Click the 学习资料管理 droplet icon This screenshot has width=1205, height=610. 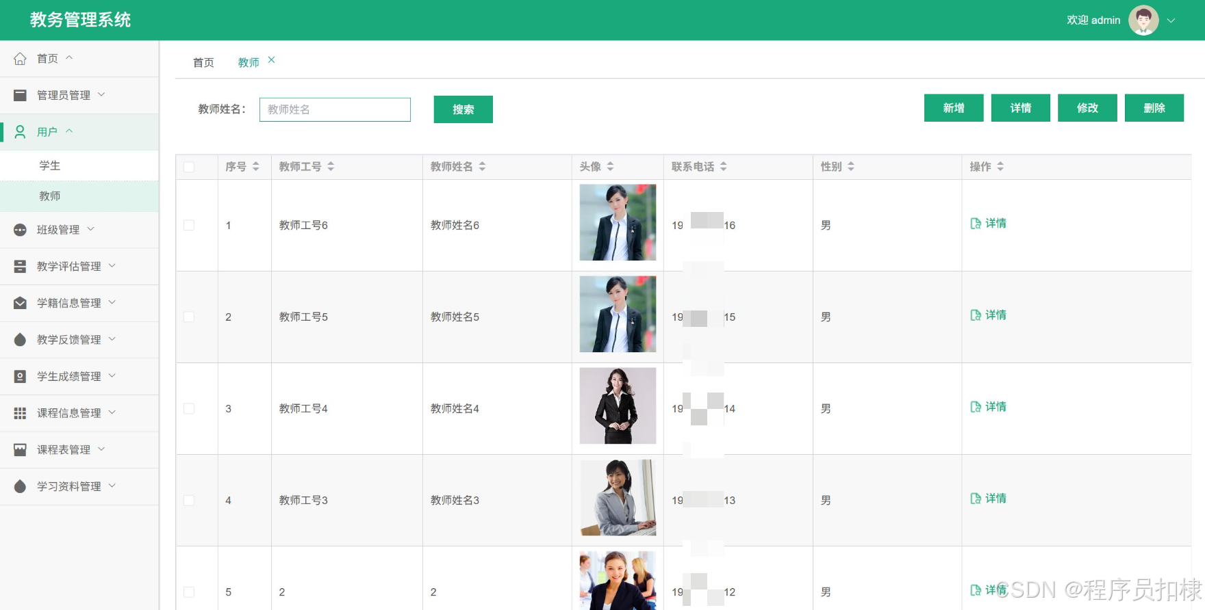pos(21,486)
